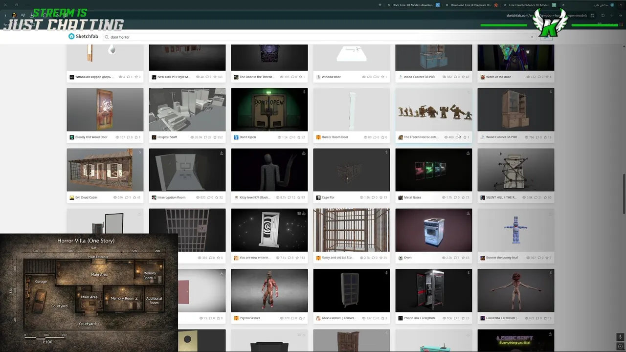626x352 pixels.
Task: Click 'Witch at the door' title link
Action: [498, 77]
